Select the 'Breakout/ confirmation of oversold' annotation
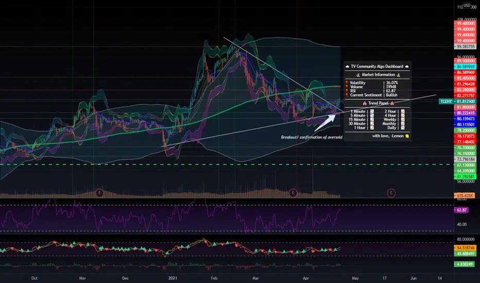Screen dimensions: 480x283 (312, 137)
